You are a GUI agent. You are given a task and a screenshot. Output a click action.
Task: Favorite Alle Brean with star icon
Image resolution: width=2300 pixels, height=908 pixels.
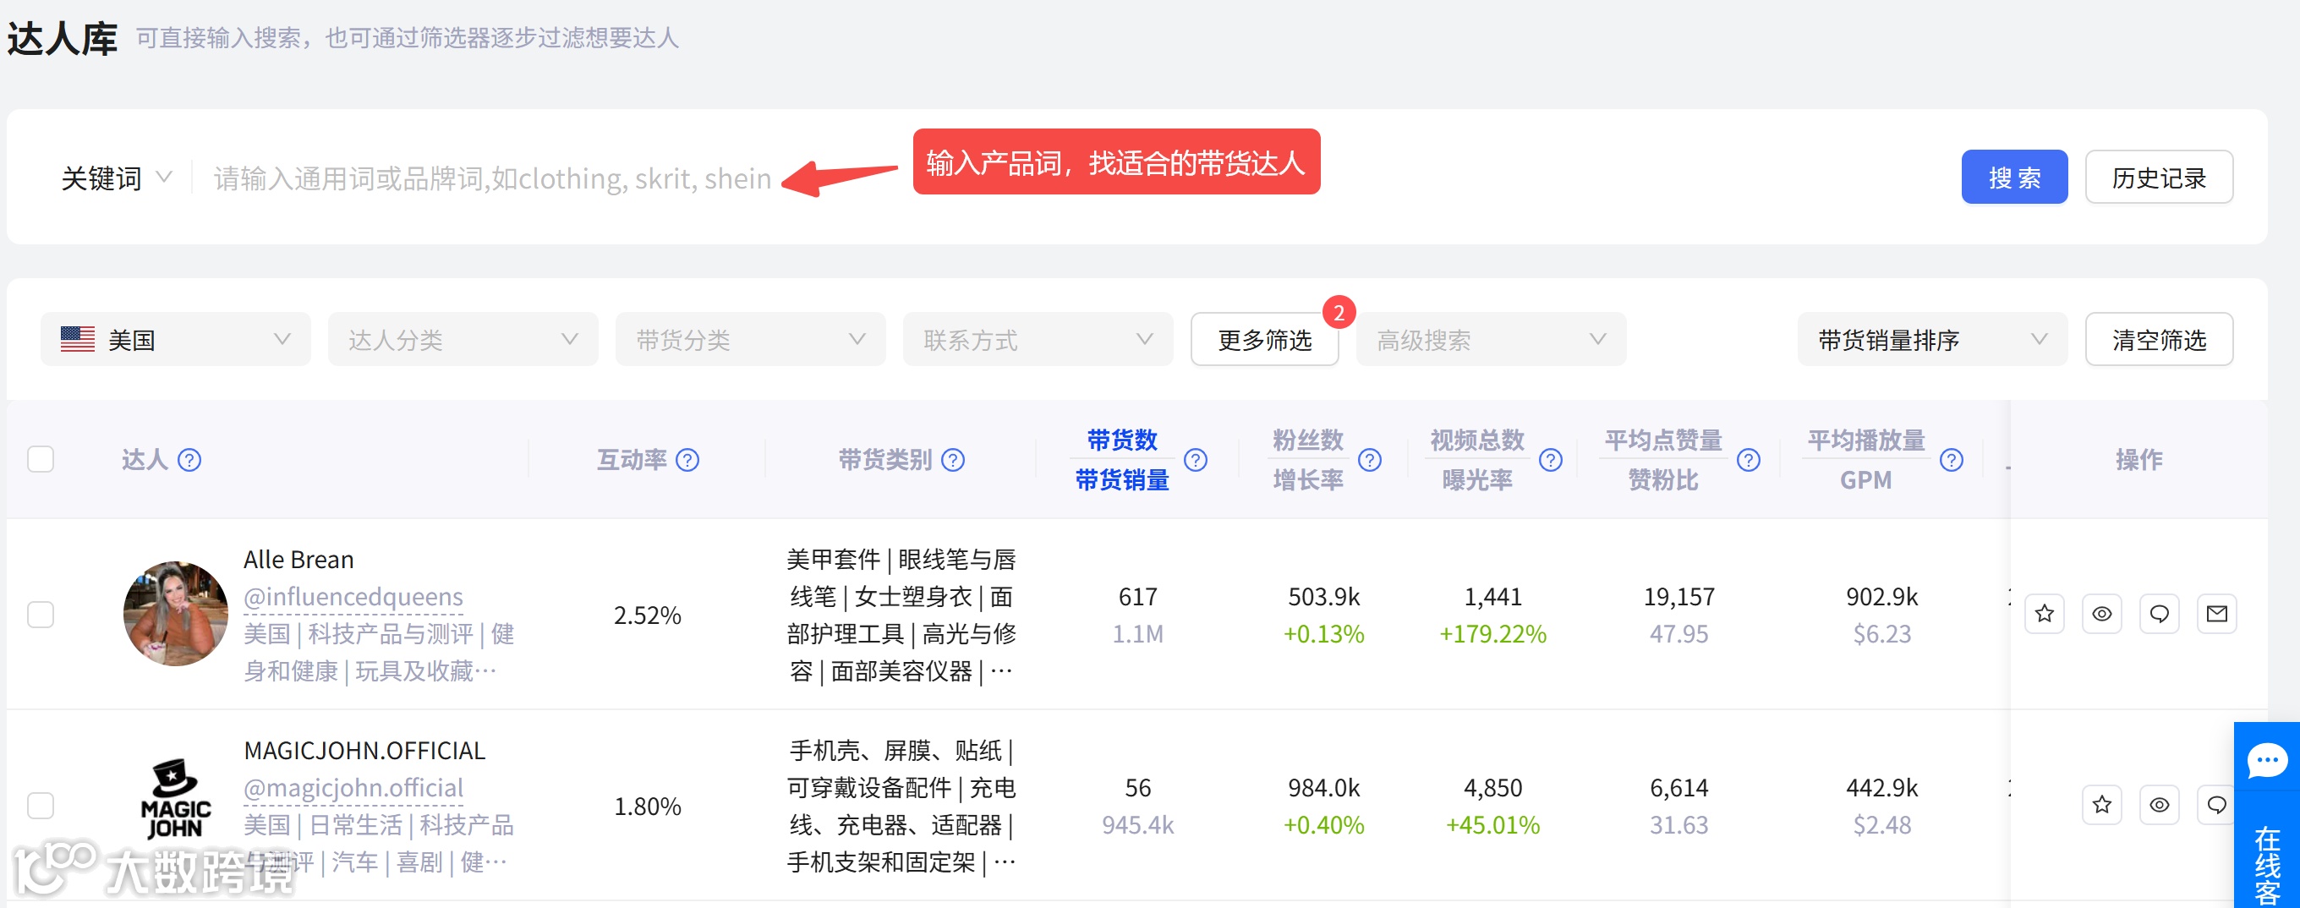2045,615
